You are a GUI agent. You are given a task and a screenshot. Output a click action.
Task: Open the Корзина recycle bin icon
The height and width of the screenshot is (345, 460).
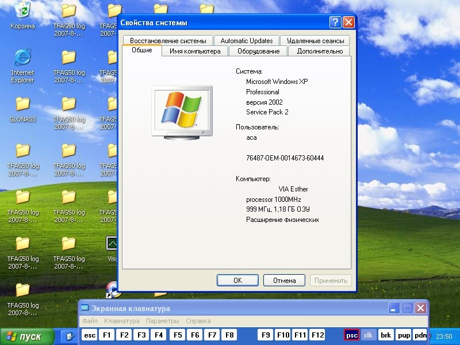tap(22, 15)
